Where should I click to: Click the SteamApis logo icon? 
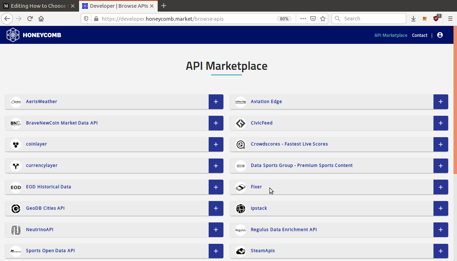[241, 251]
